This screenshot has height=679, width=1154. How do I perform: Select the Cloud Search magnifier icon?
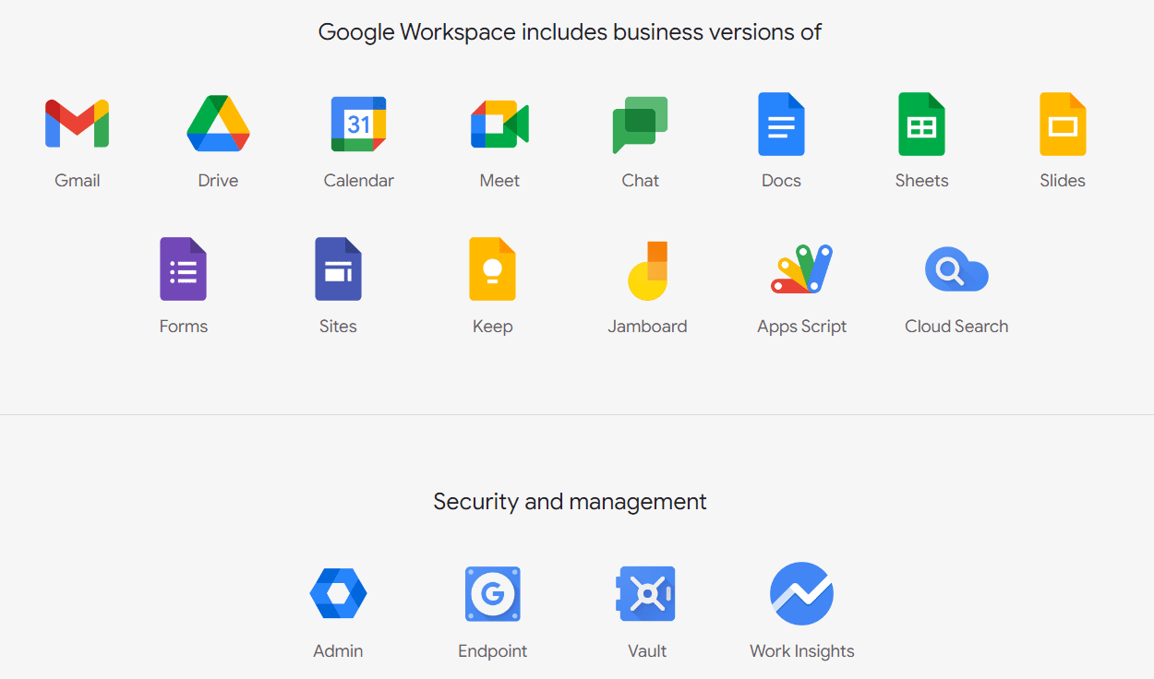coord(956,269)
